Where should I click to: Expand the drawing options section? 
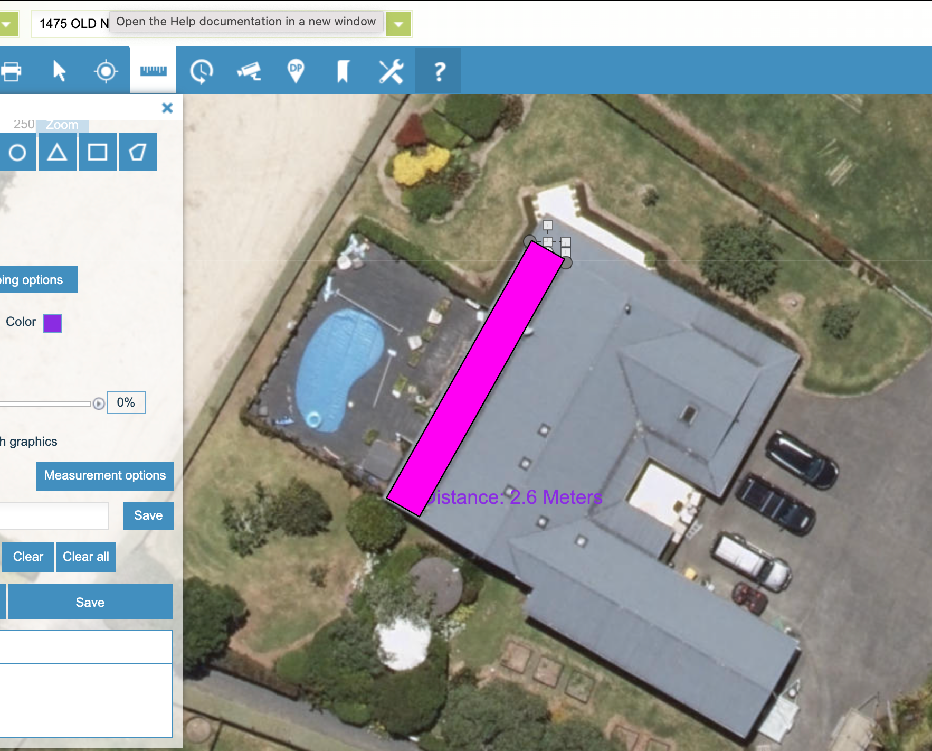(37, 280)
